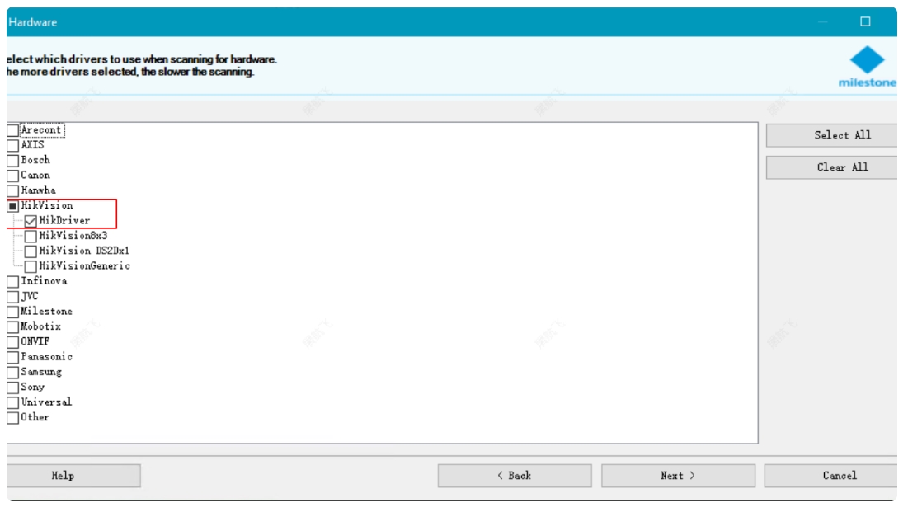Click the Select All button
The image size is (908, 512).
[x=831, y=135]
